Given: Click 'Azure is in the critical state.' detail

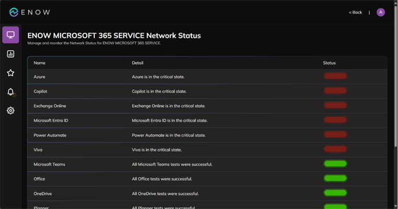Looking at the screenshot, I should (x=158, y=77).
